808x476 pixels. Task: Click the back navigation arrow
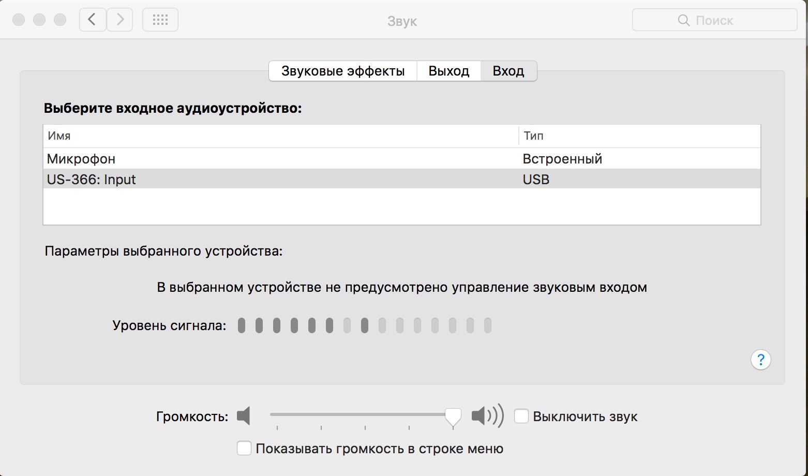click(93, 20)
